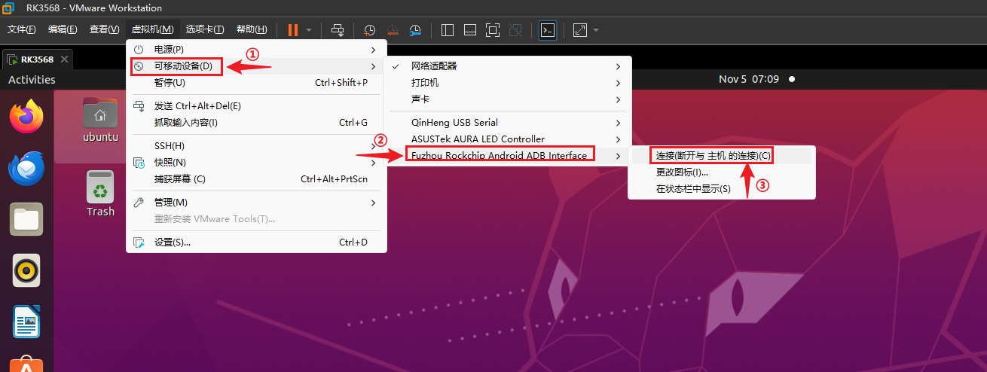Open dropdown arrow next to pause button
Image resolution: width=987 pixels, height=372 pixels.
(309, 30)
